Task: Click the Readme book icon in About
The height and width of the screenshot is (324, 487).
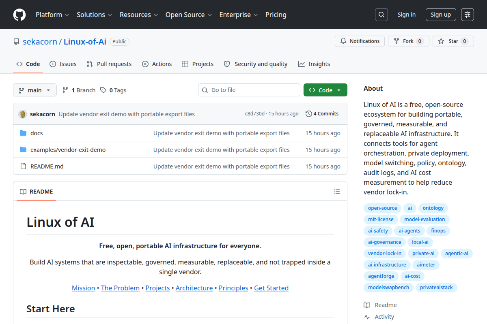Action: coord(367,305)
